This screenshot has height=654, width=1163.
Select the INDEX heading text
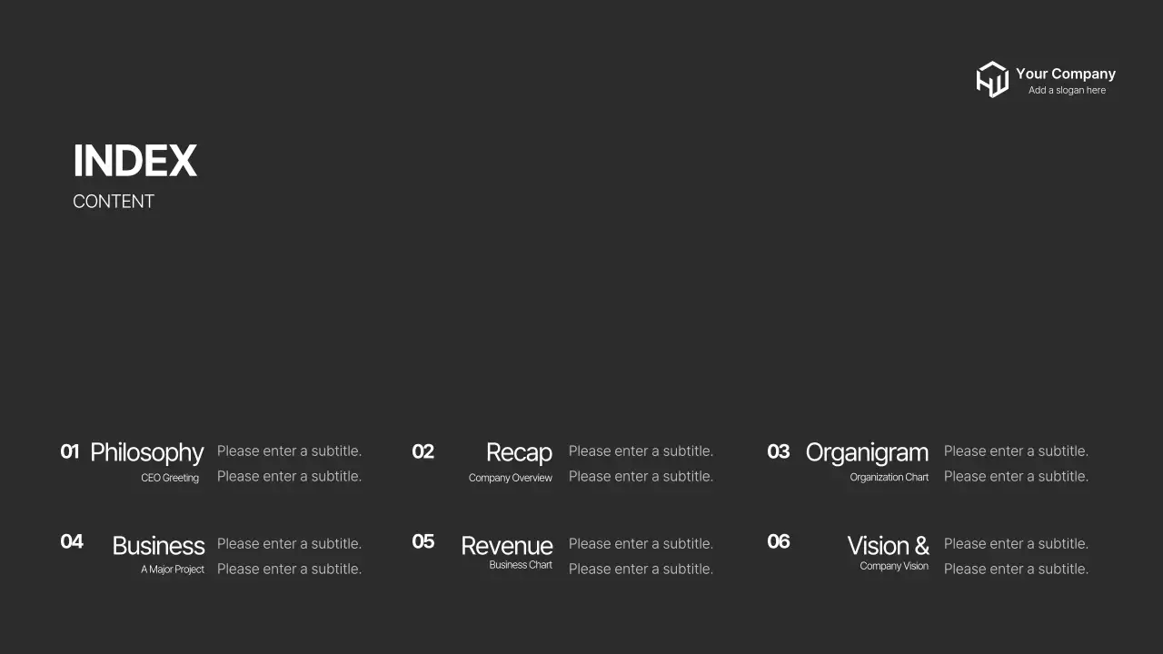pyautogui.click(x=134, y=160)
